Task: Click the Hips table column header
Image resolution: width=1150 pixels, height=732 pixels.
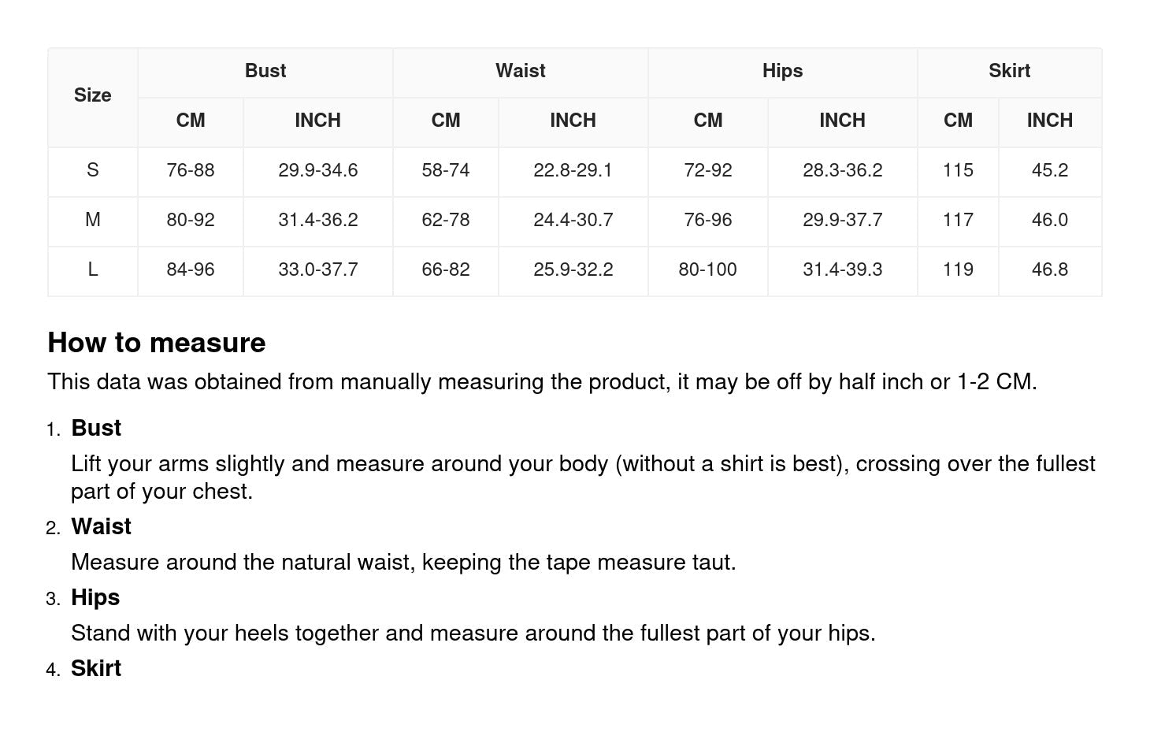Action: pyautogui.click(x=782, y=71)
